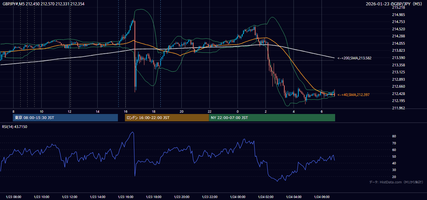Click the RSI 70 level label
This screenshot has width=427, height=200.
click(x=394, y=143)
